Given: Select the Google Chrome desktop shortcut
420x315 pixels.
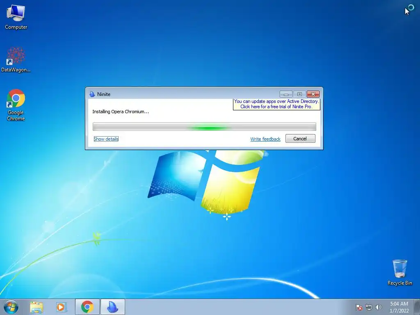Looking at the screenshot, I should [16, 105].
